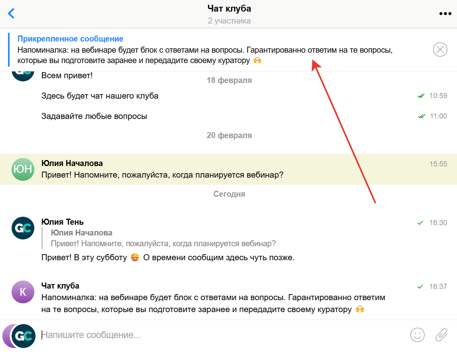
Task: Open the three-dot chat options menu
Action: click(x=445, y=13)
